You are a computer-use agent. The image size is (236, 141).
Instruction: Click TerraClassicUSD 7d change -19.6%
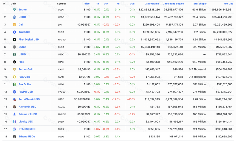116,99
